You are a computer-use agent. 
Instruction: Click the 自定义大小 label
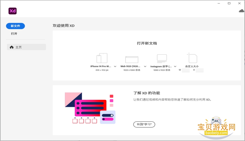[192, 66]
